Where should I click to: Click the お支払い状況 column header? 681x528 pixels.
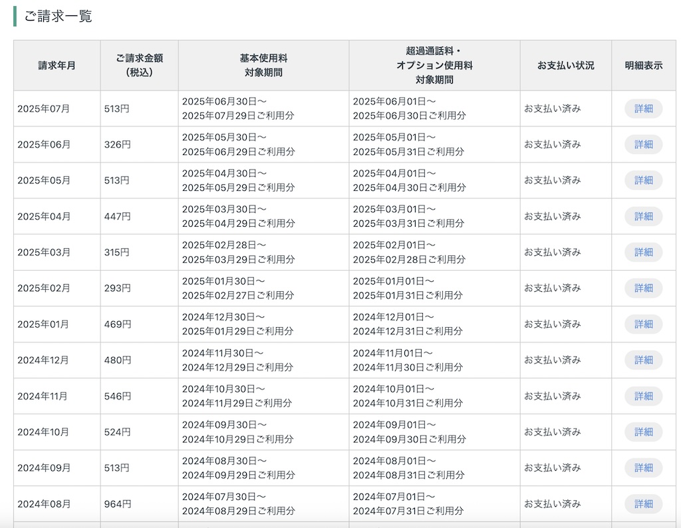[566, 66]
